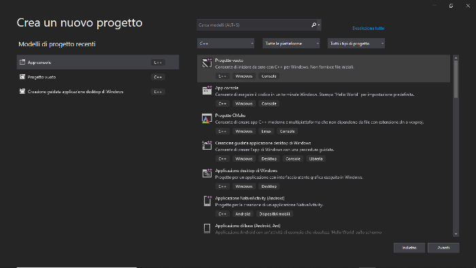Click the Avanti button
476x268 pixels.
443,248
